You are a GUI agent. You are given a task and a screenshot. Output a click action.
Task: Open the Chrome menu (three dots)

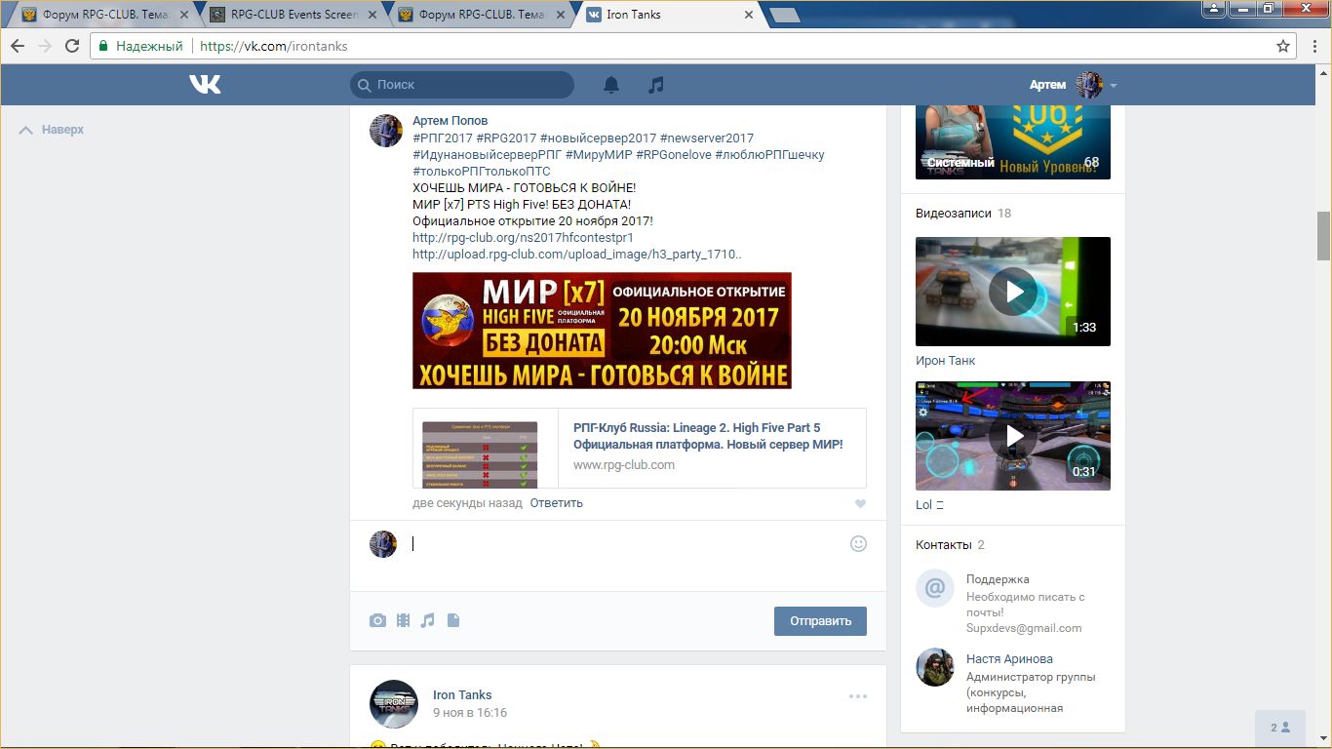pyautogui.click(x=1312, y=46)
